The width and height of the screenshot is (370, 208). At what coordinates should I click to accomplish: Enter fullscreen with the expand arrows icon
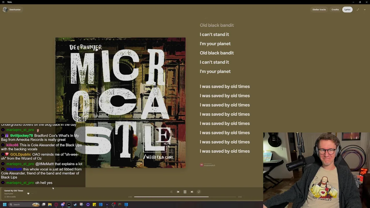[358, 10]
